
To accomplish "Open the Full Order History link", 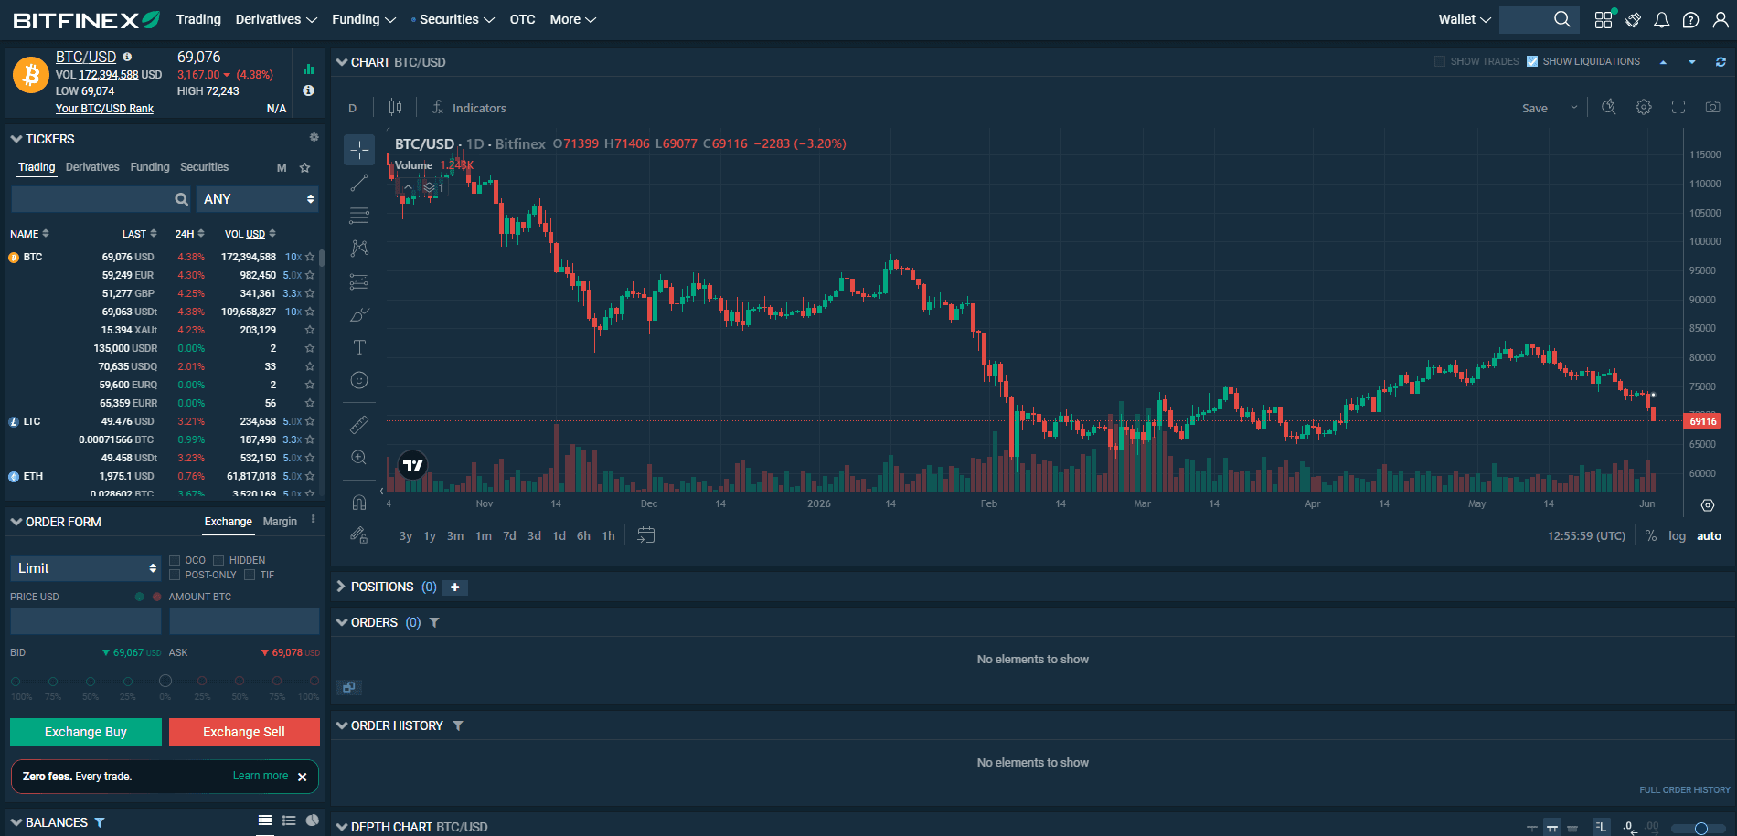I will [1684, 790].
